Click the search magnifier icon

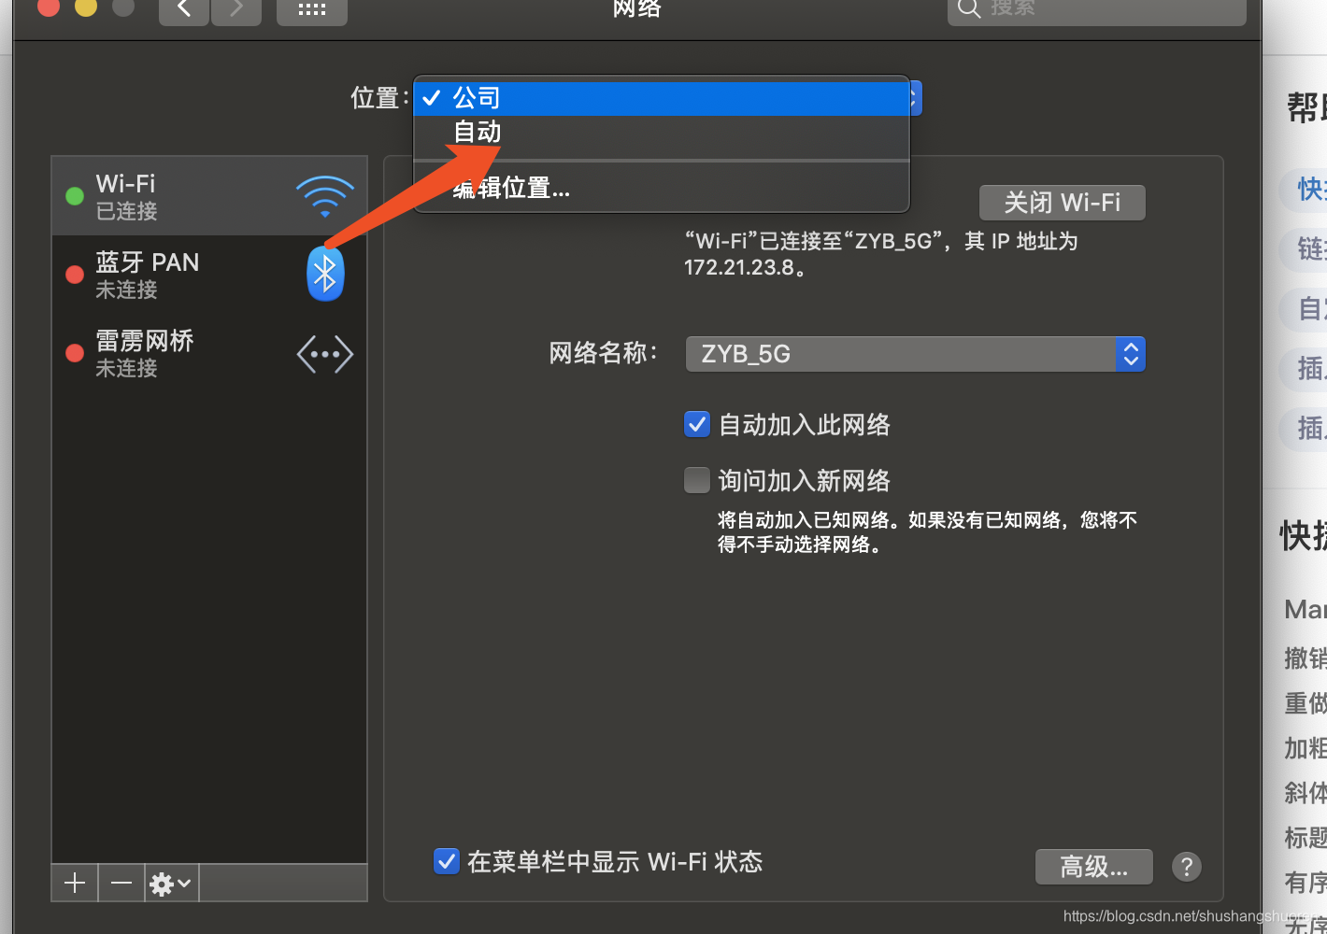click(x=969, y=8)
